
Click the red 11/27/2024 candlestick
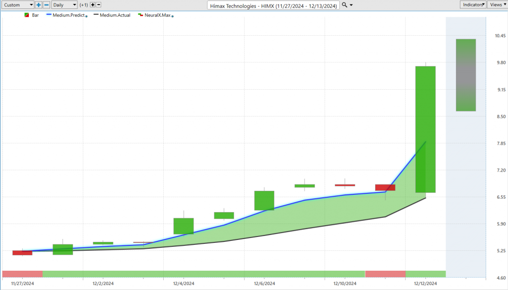pyautogui.click(x=22, y=253)
